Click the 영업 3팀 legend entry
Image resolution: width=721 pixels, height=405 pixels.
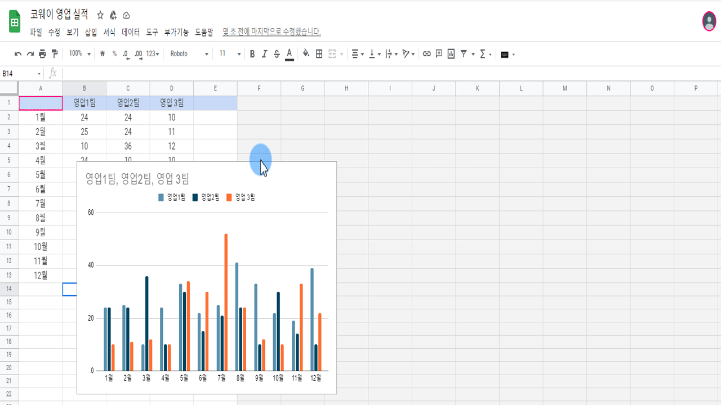coord(241,197)
